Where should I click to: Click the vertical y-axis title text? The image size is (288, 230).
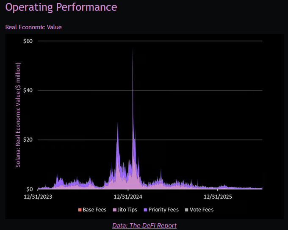point(18,115)
